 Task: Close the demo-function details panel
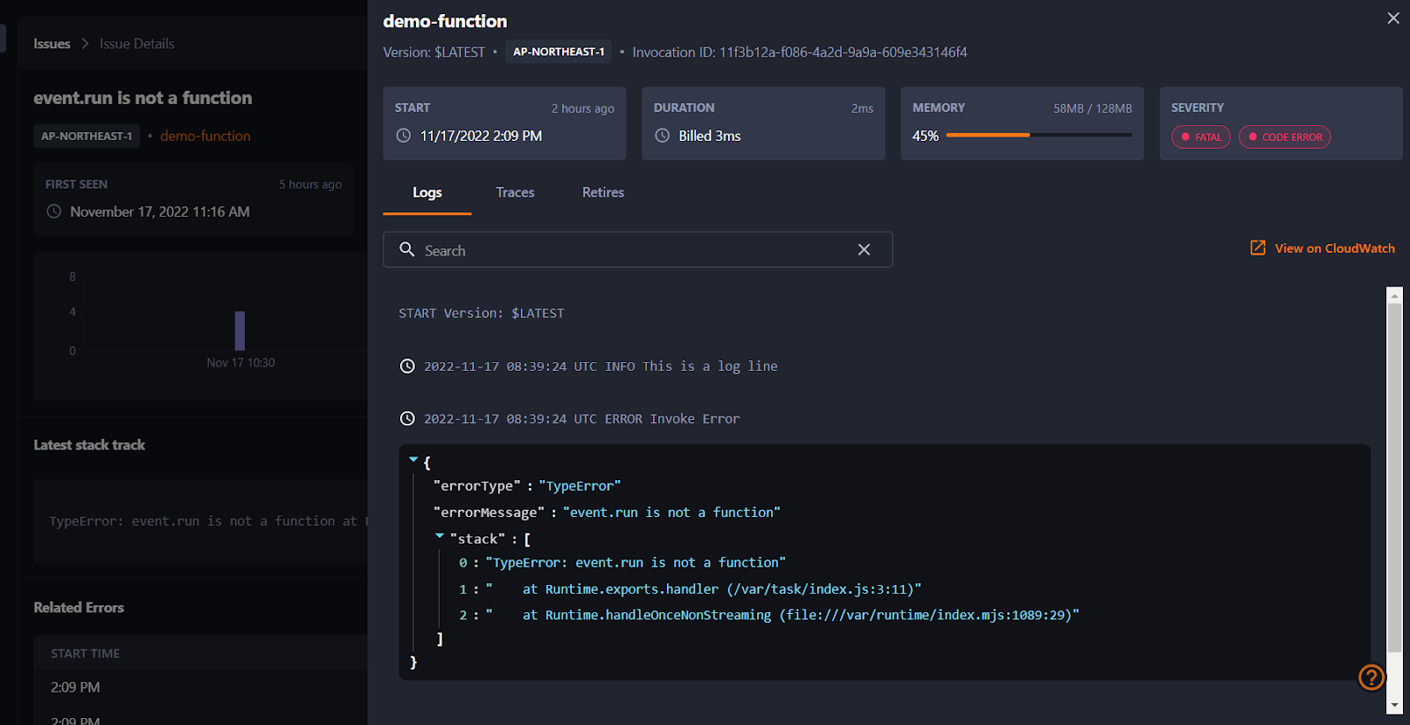(1393, 18)
